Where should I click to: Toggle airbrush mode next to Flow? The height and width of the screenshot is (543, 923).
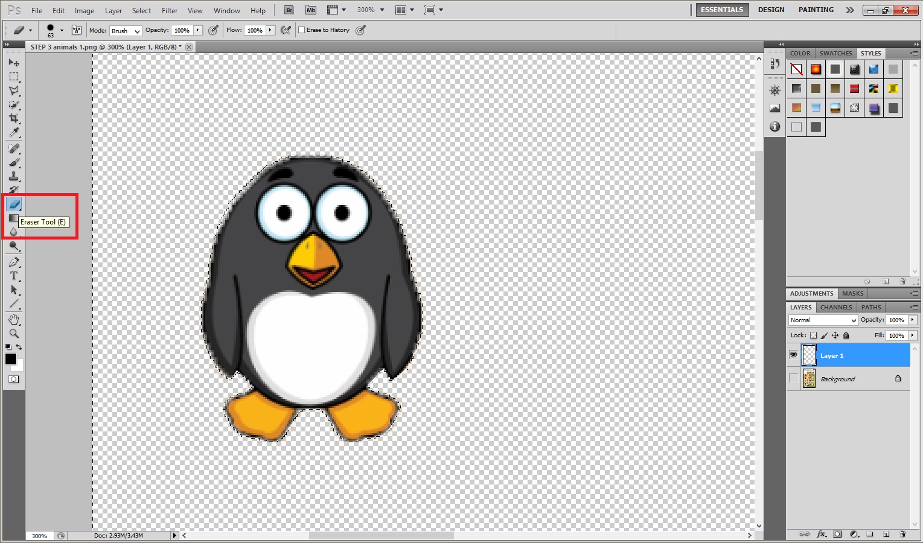[x=286, y=30]
